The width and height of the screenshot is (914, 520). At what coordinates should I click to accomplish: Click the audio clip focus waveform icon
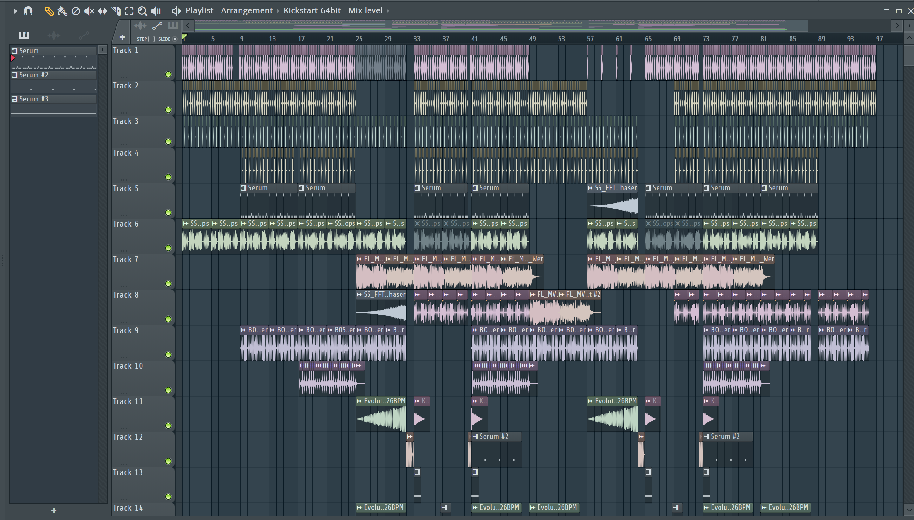click(140, 25)
